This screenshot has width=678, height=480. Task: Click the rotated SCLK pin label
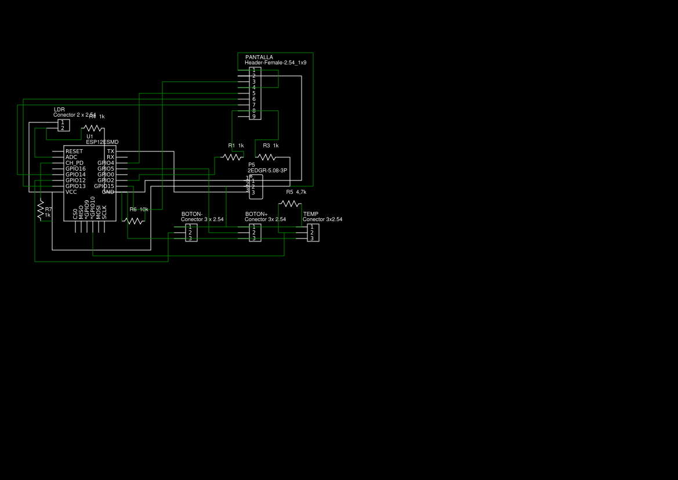click(x=104, y=212)
